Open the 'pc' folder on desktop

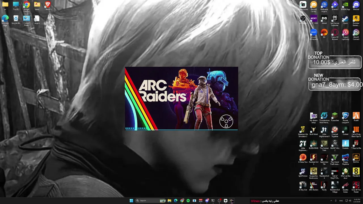(5, 6)
